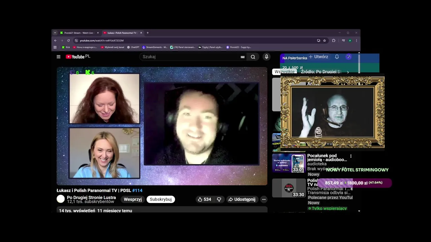431x242 pixels.
Task: Open the media control icon in the toolbar
Action: pyautogui.click(x=343, y=40)
